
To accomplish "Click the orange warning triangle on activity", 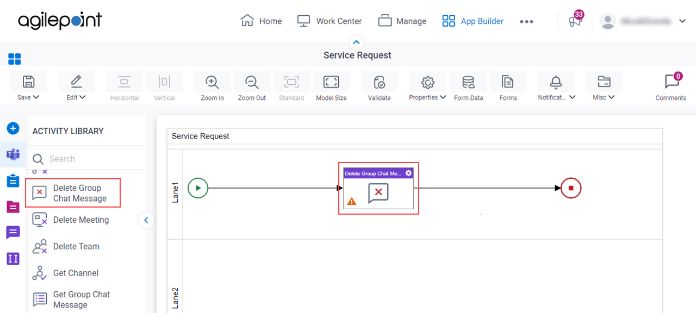I will (352, 202).
